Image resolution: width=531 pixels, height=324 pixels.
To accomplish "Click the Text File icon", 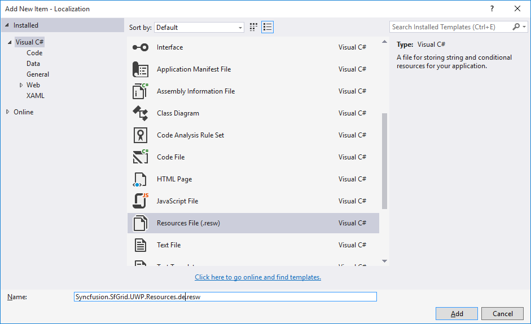I will (140, 245).
